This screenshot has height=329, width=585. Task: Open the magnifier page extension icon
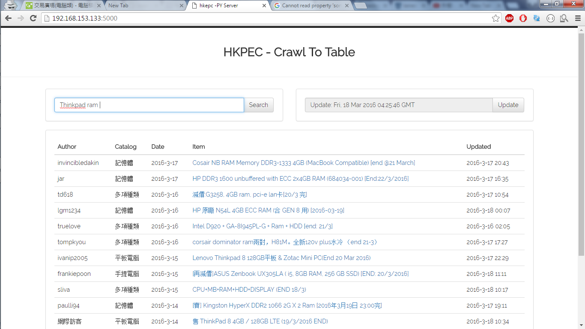pyautogui.click(x=564, y=18)
